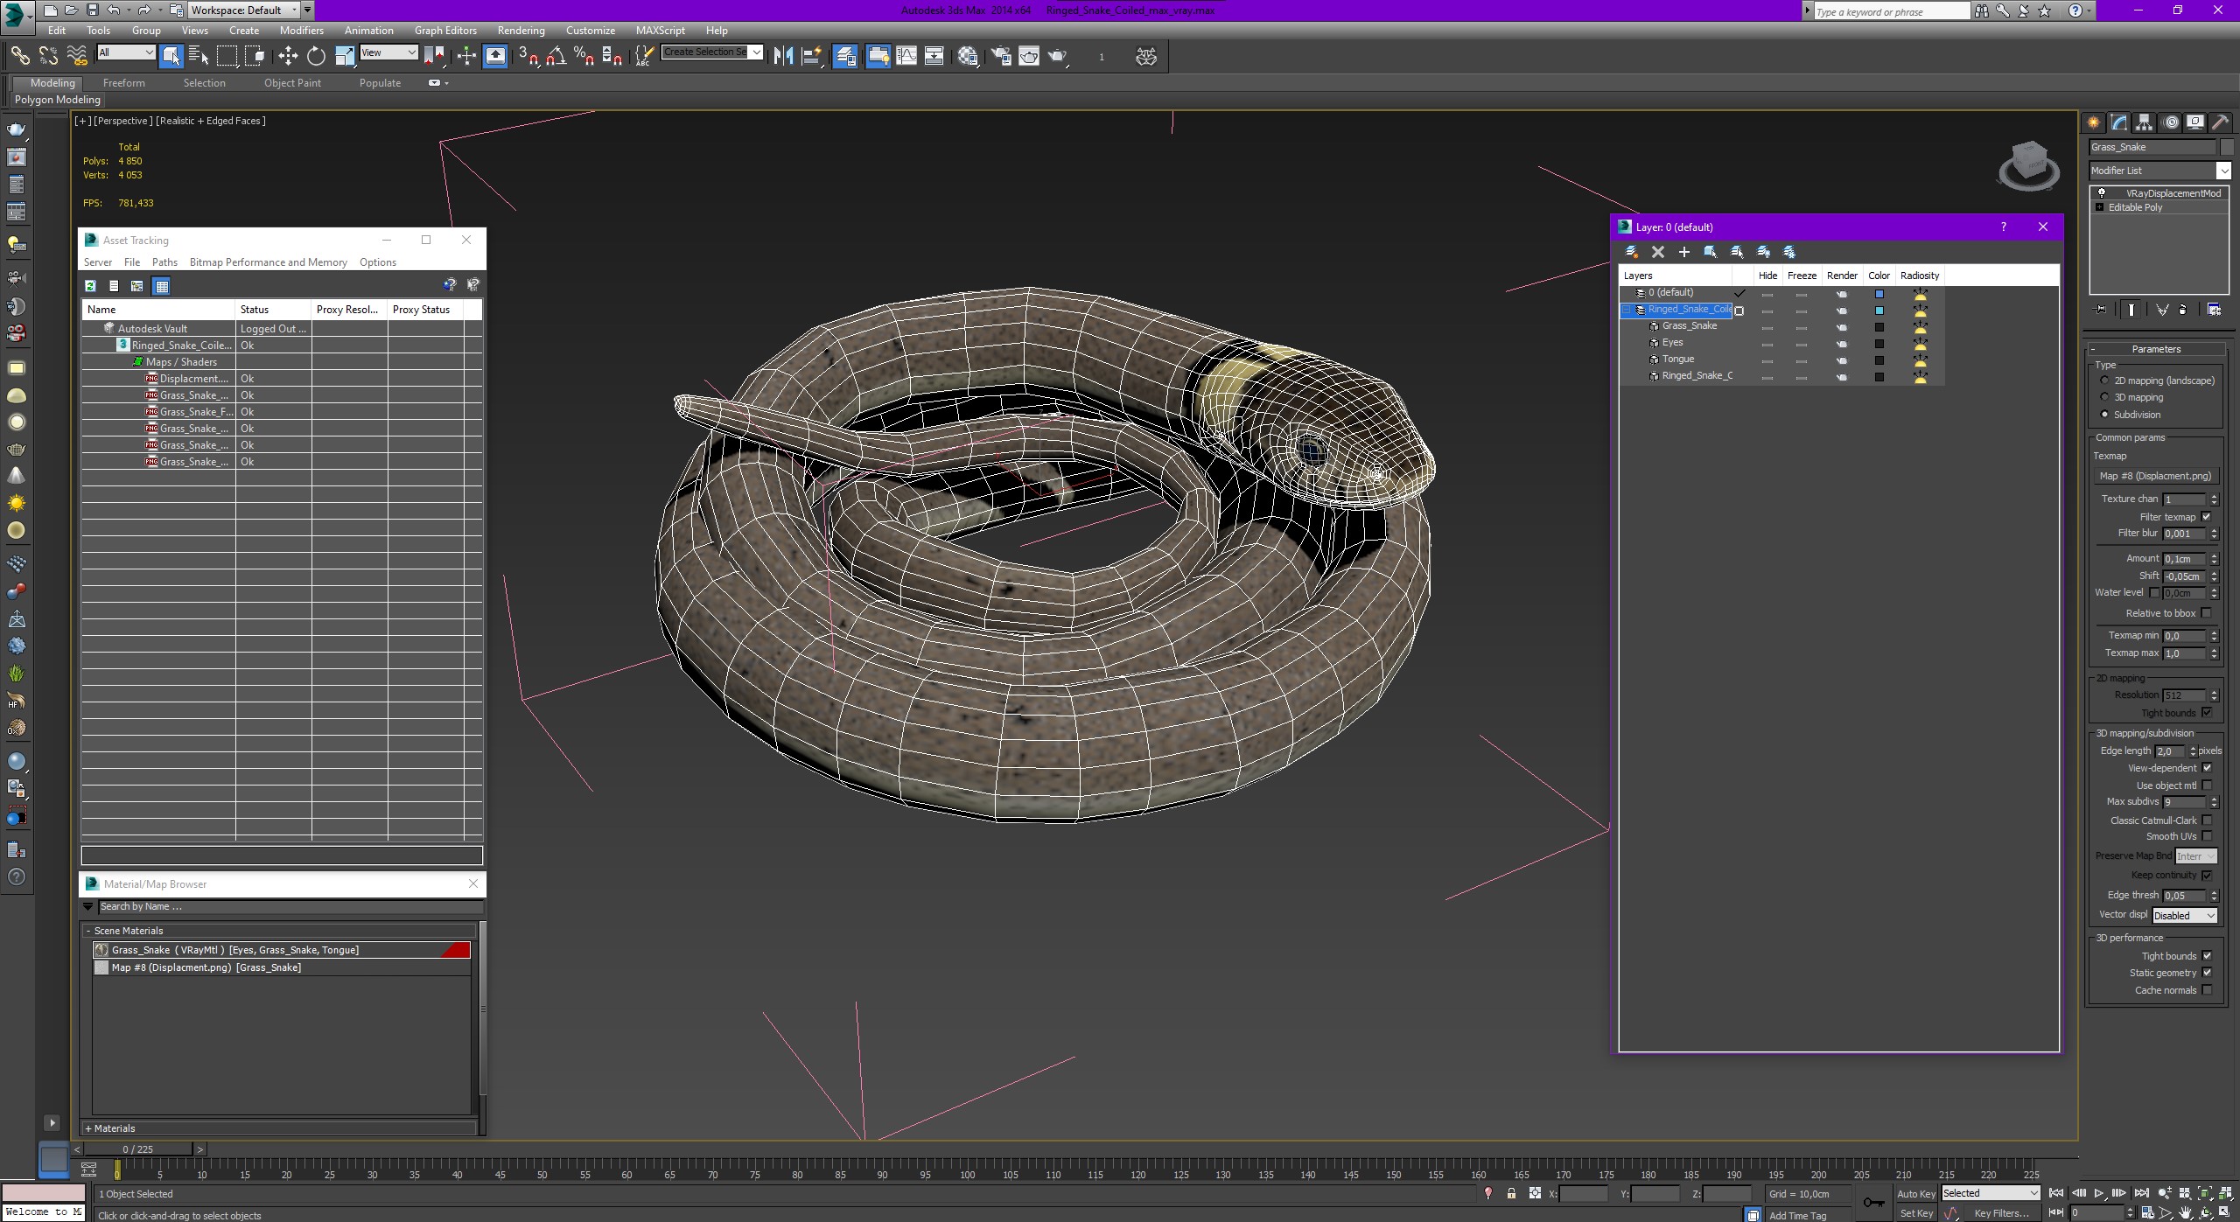
Task: Open the Rendering menu item
Action: (521, 30)
